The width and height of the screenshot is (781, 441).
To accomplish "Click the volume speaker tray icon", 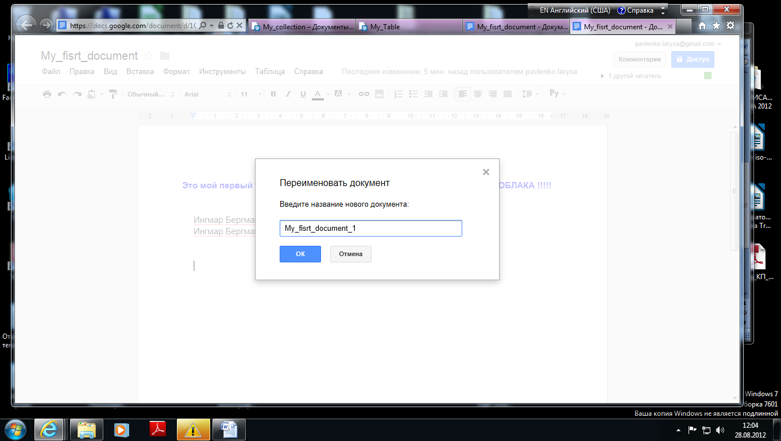I will click(720, 430).
